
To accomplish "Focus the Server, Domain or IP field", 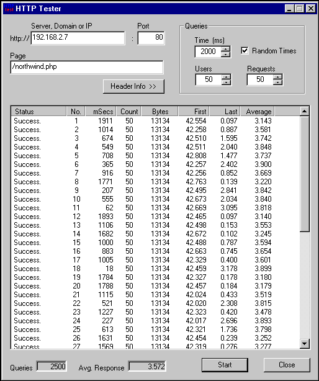I will [x=78, y=38].
